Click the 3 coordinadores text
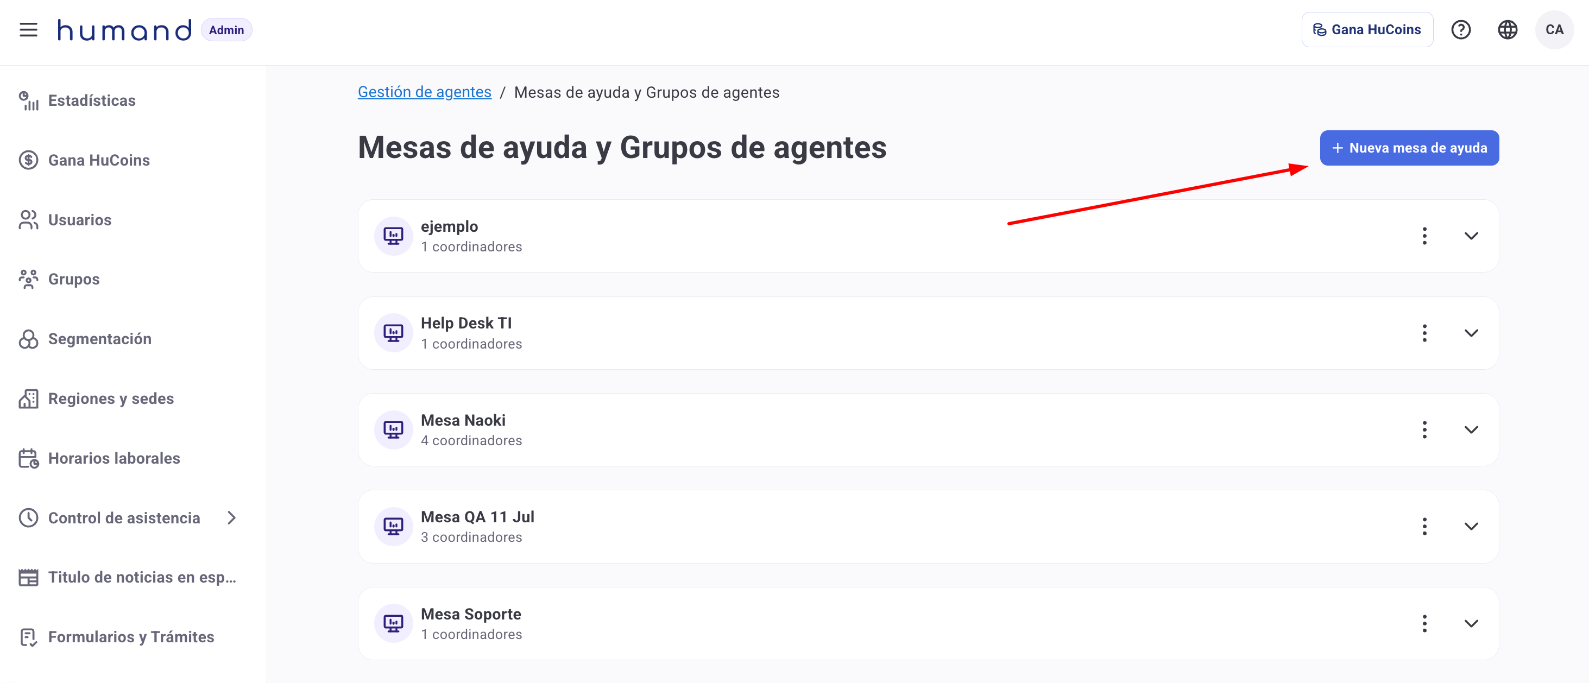Viewport: 1589px width, 683px height. click(x=471, y=537)
